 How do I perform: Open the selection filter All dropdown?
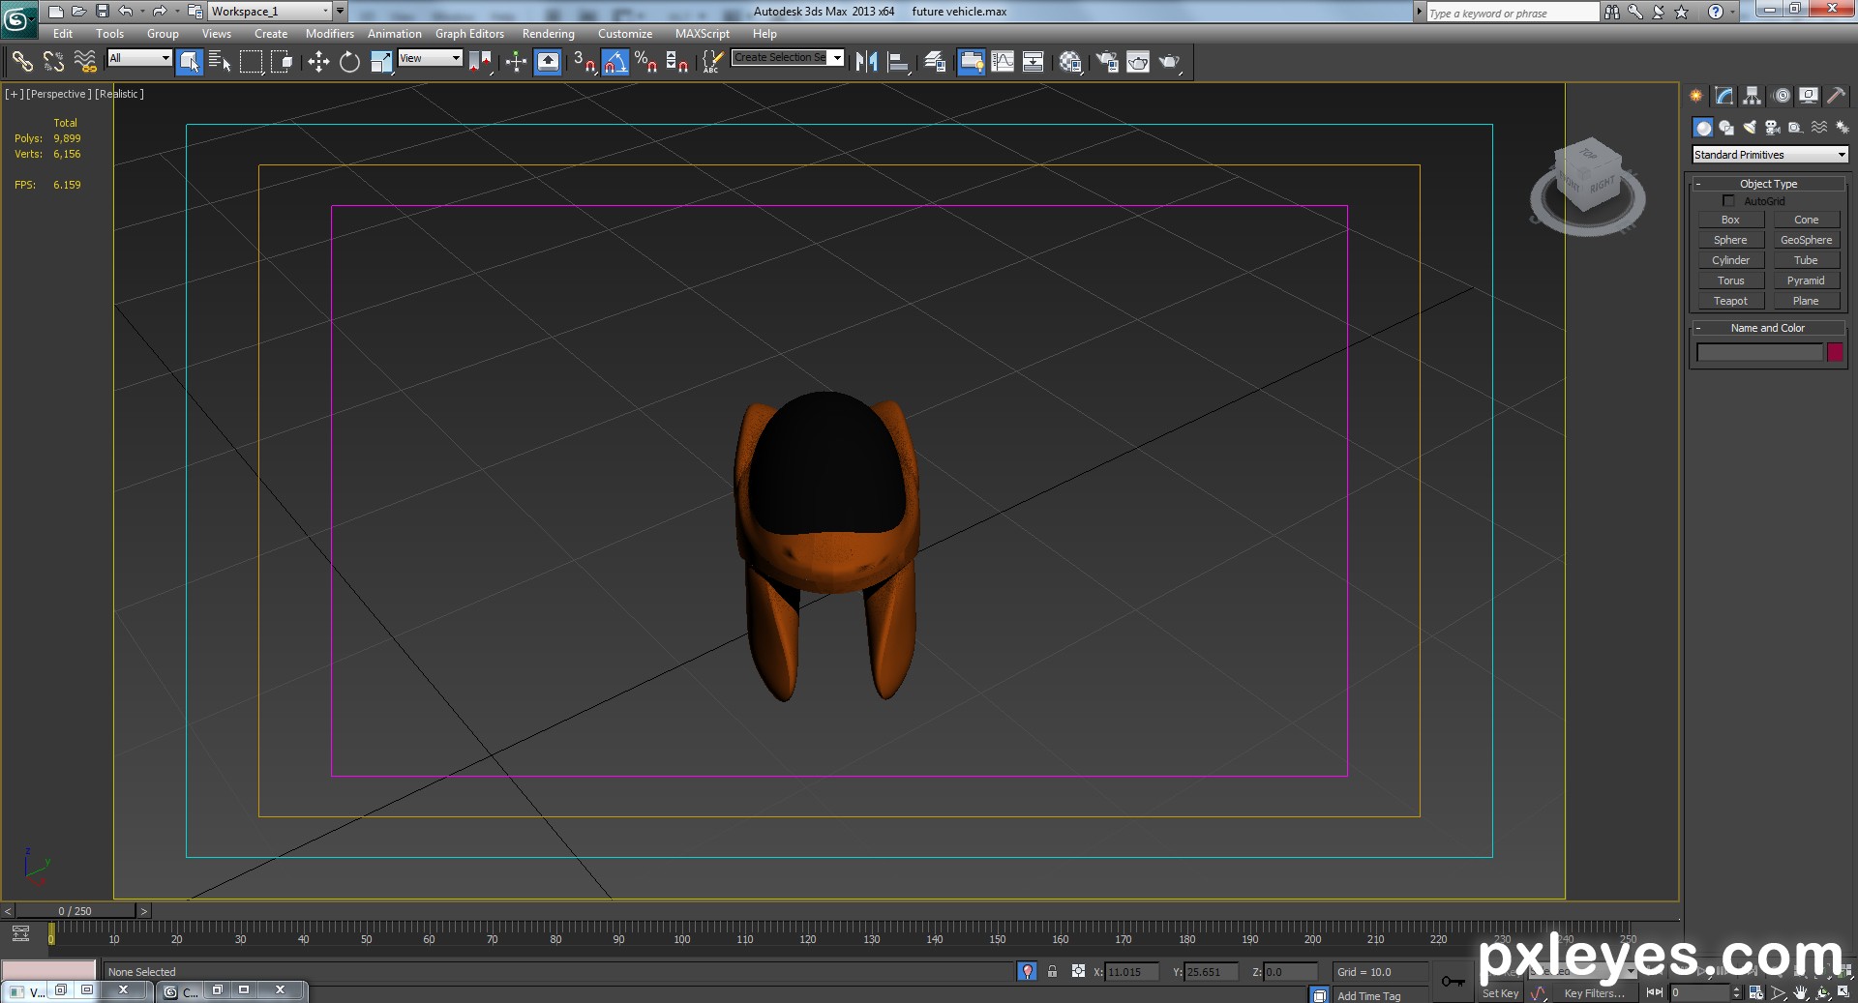139,58
